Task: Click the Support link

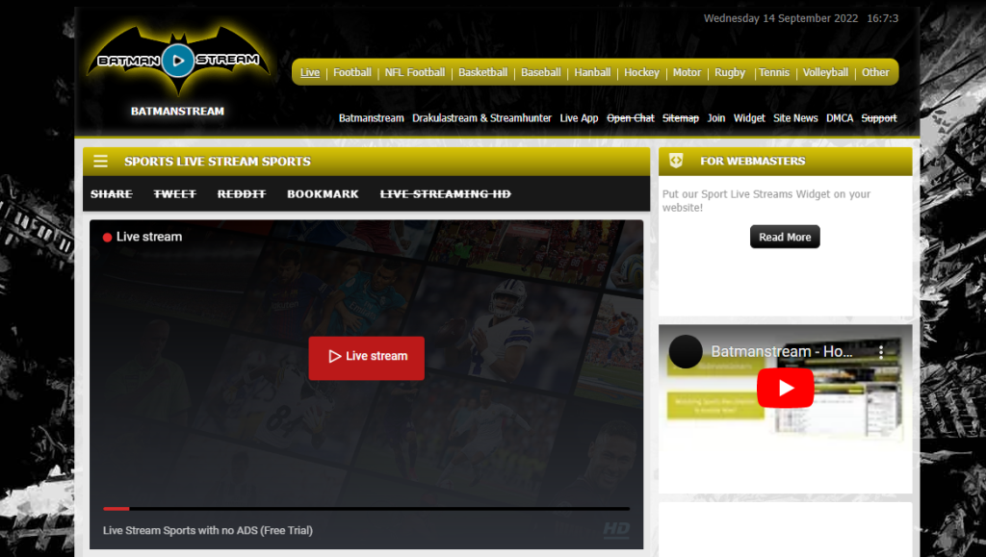Action: pos(879,118)
